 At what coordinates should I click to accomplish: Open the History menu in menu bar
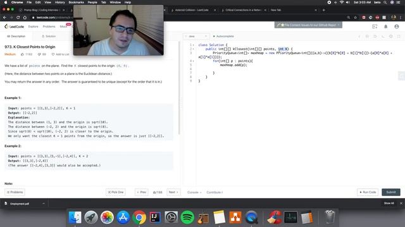[59, 3]
